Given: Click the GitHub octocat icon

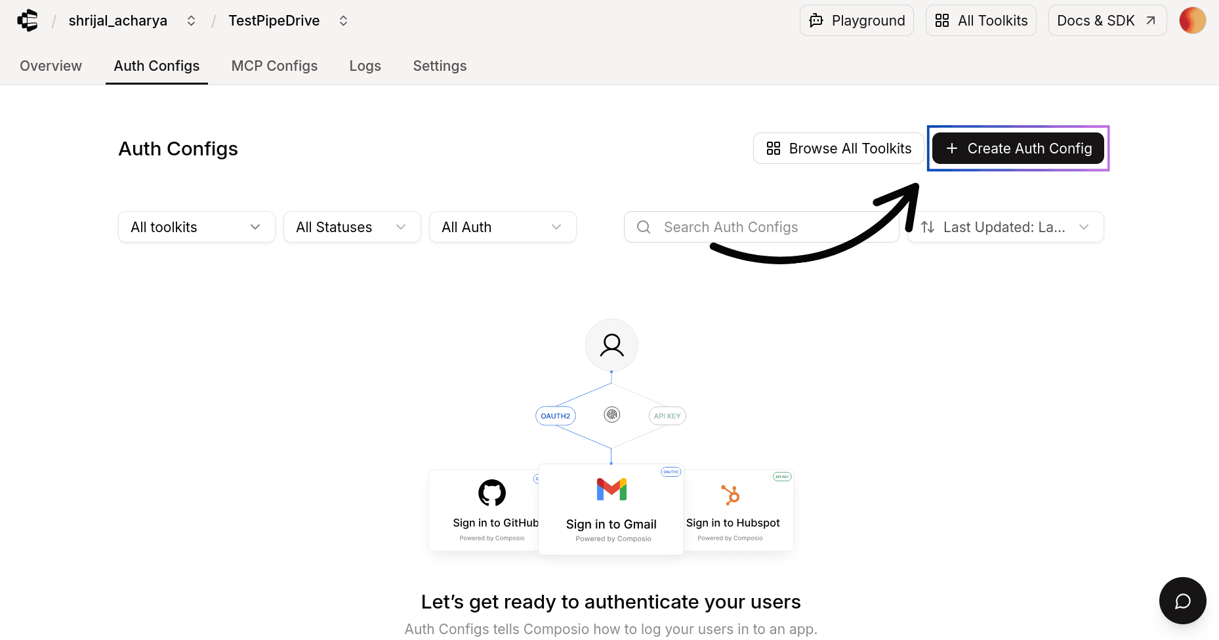Looking at the screenshot, I should pyautogui.click(x=492, y=492).
